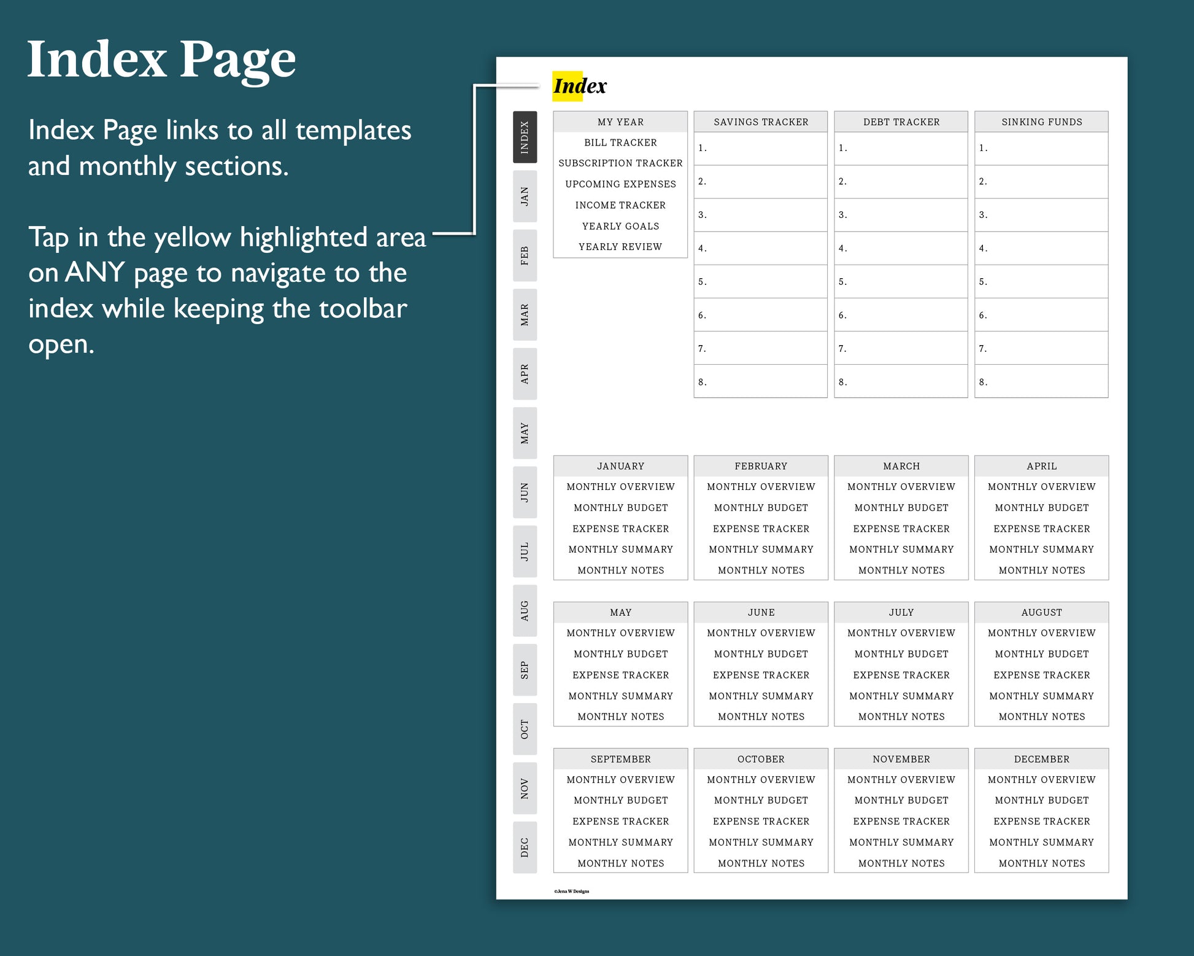The image size is (1194, 956).
Task: Tap the yellow highlighted Index title
Action: (569, 86)
